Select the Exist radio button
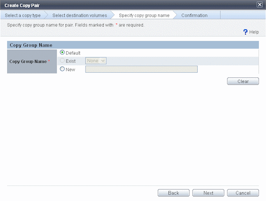 [62, 61]
